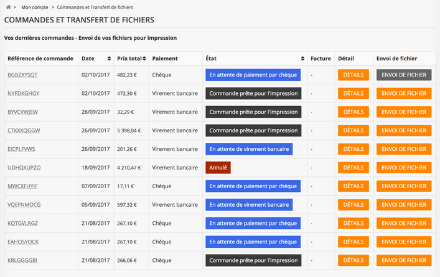The width and height of the screenshot is (440, 277).
Task: Click the Annulé status badge
Action: pos(218,168)
